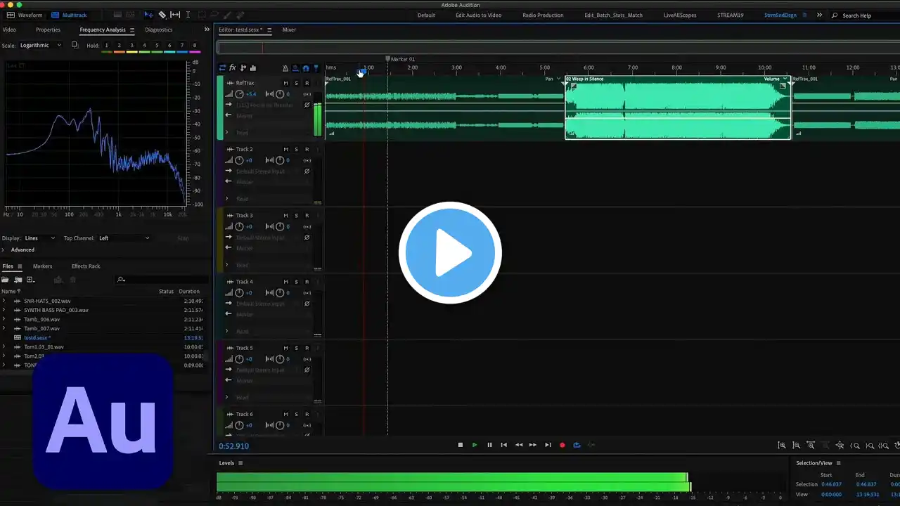Switch to the Diagnostics tab
The height and width of the screenshot is (506, 900).
[x=158, y=30]
